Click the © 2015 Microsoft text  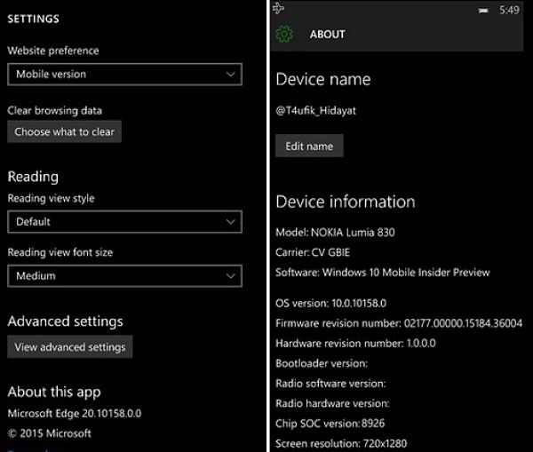point(50,433)
